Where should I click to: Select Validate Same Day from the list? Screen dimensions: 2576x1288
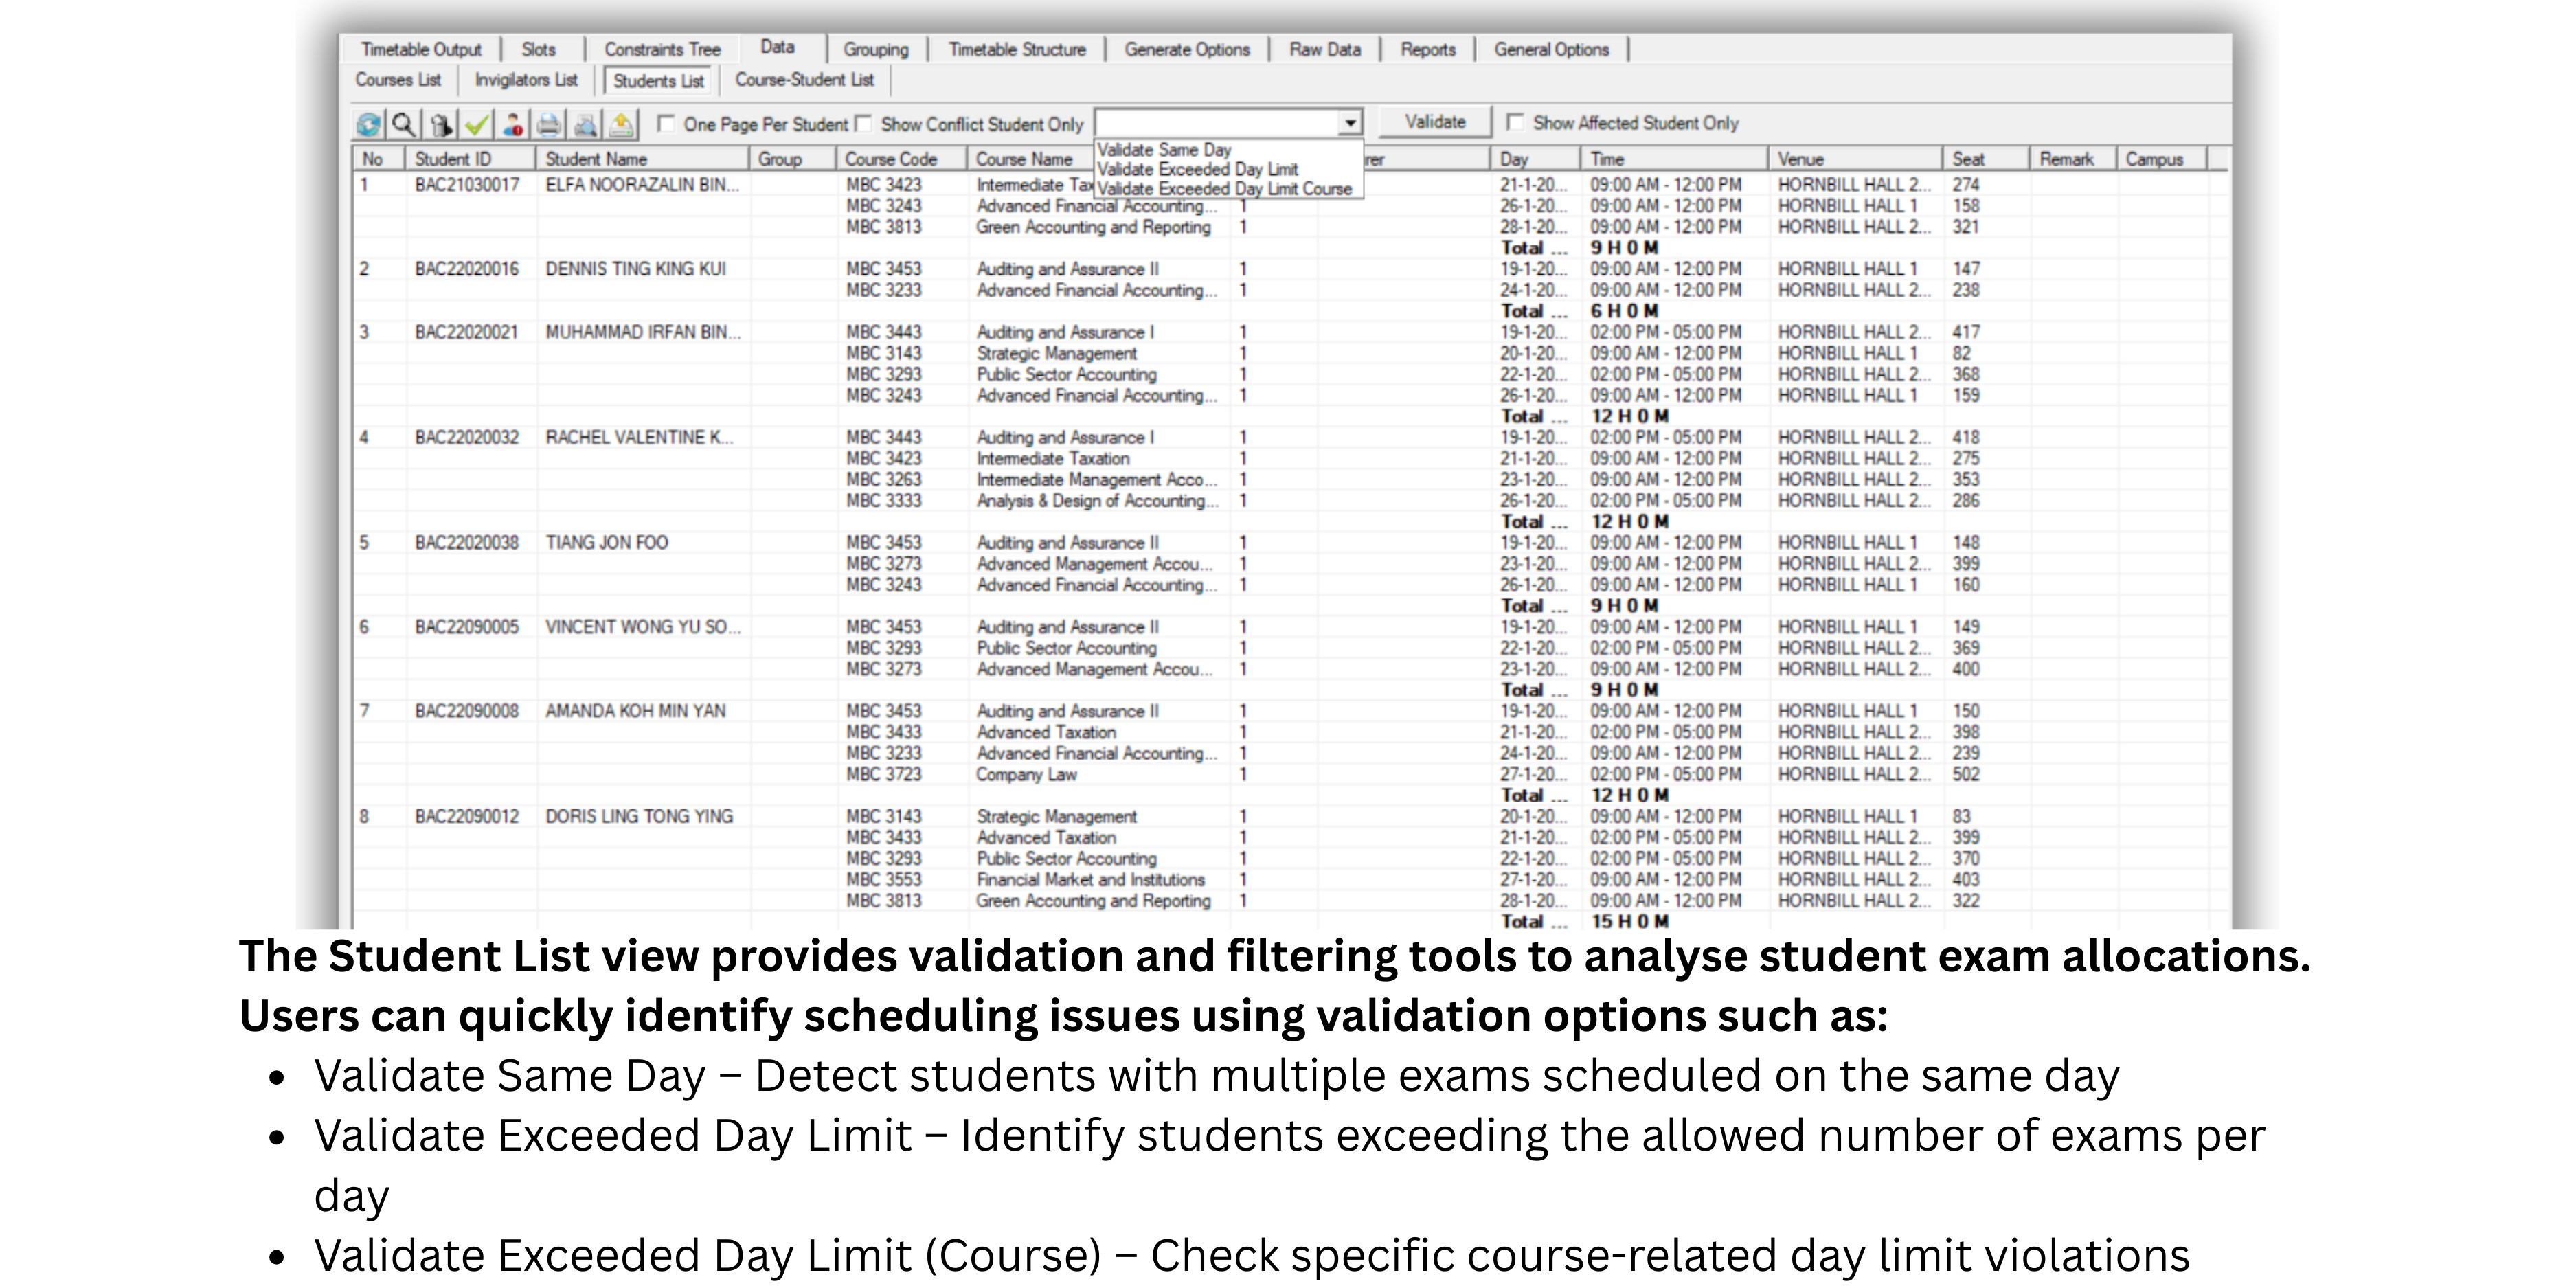click(1163, 150)
